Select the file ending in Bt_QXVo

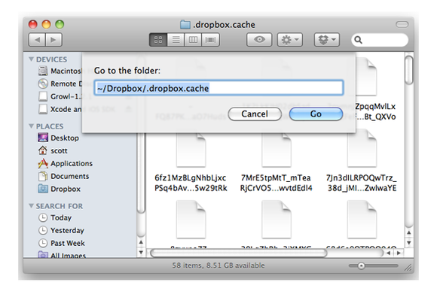point(375,89)
